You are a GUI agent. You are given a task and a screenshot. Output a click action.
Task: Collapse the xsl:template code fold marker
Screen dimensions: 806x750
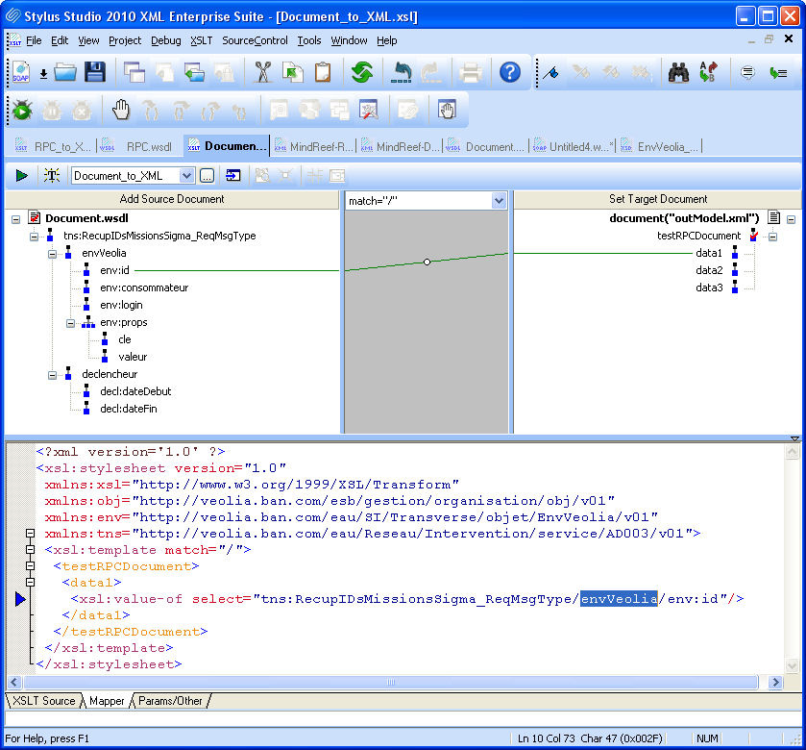tap(31, 550)
